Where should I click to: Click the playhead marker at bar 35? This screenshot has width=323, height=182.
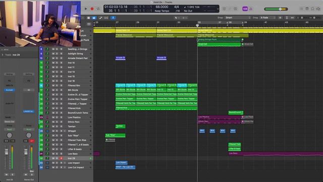tap(197, 25)
